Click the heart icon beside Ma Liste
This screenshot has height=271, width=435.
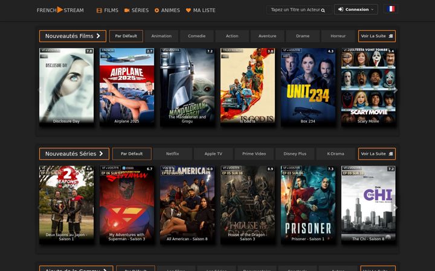pos(188,10)
